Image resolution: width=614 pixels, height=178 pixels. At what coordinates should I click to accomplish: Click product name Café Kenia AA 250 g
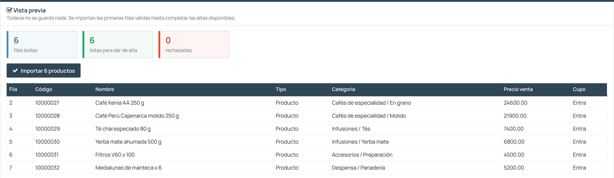(x=120, y=103)
